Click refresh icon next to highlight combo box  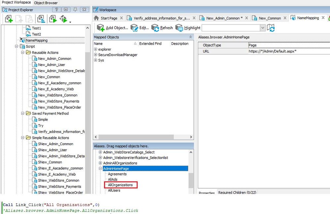(x=271, y=28)
